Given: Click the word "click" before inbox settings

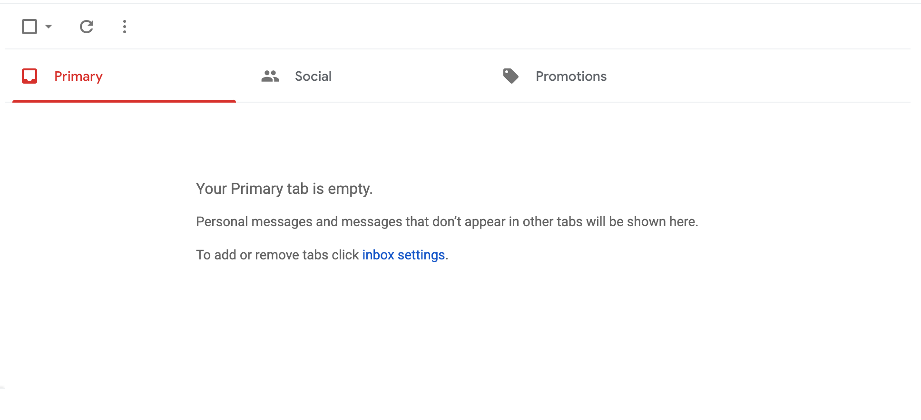Looking at the screenshot, I should tap(345, 255).
